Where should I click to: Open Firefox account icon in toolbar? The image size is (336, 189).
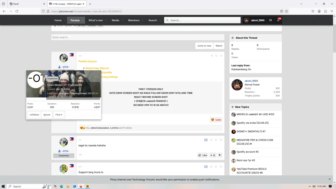(x=319, y=11)
